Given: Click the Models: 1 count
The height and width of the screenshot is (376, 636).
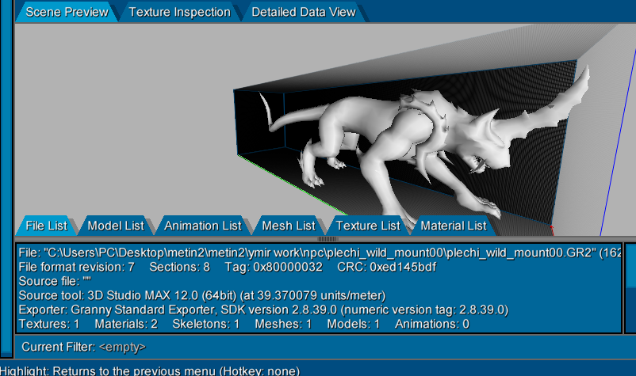Looking at the screenshot, I should tap(353, 325).
